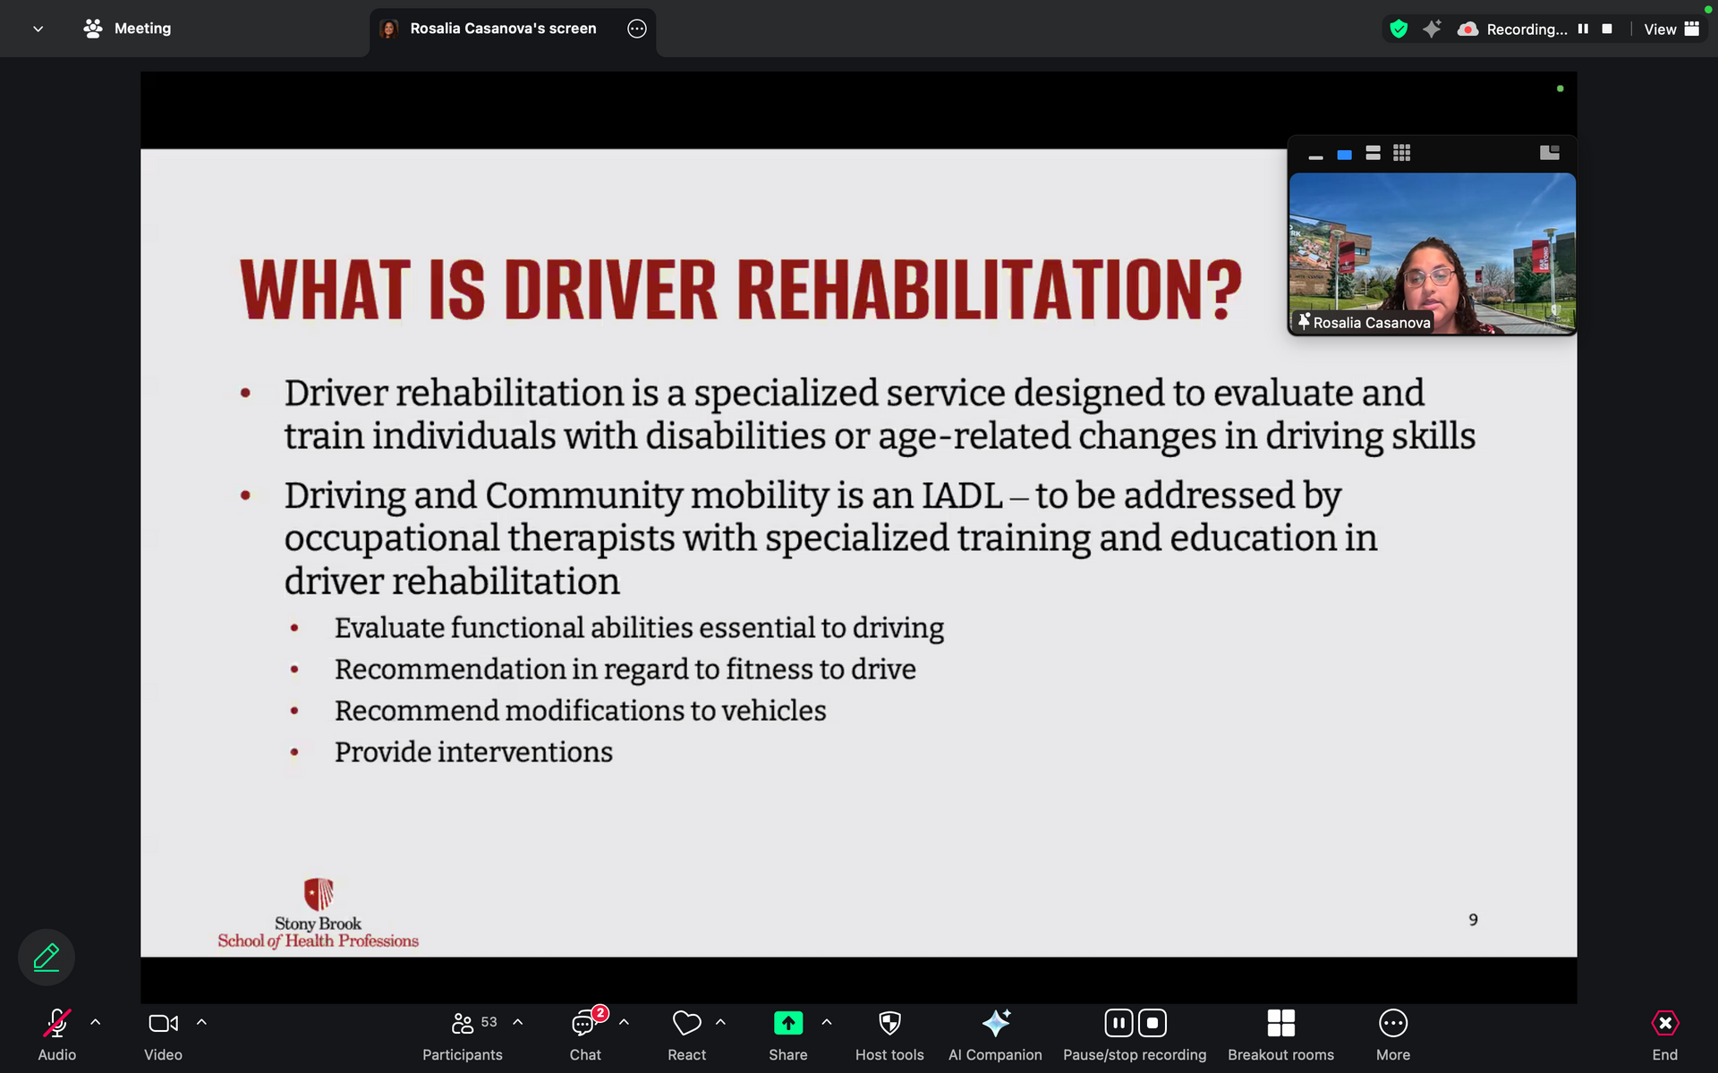Unmute the Audio microphone
1718x1073 pixels.
click(x=57, y=1023)
